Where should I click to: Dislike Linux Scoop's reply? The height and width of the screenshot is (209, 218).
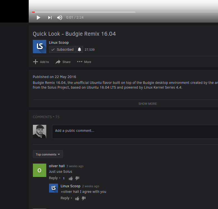click(84, 198)
